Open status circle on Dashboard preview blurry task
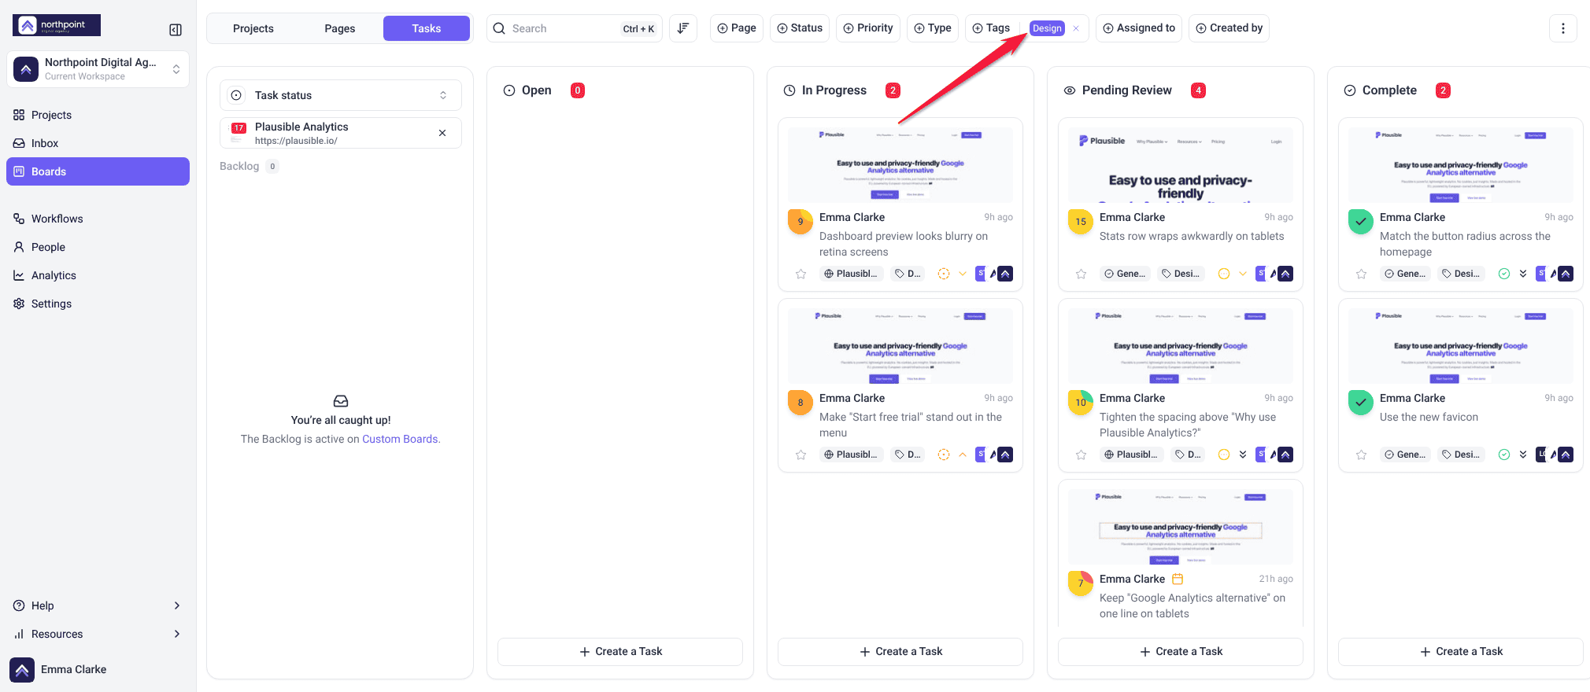This screenshot has height=692, width=1590. pos(944,274)
